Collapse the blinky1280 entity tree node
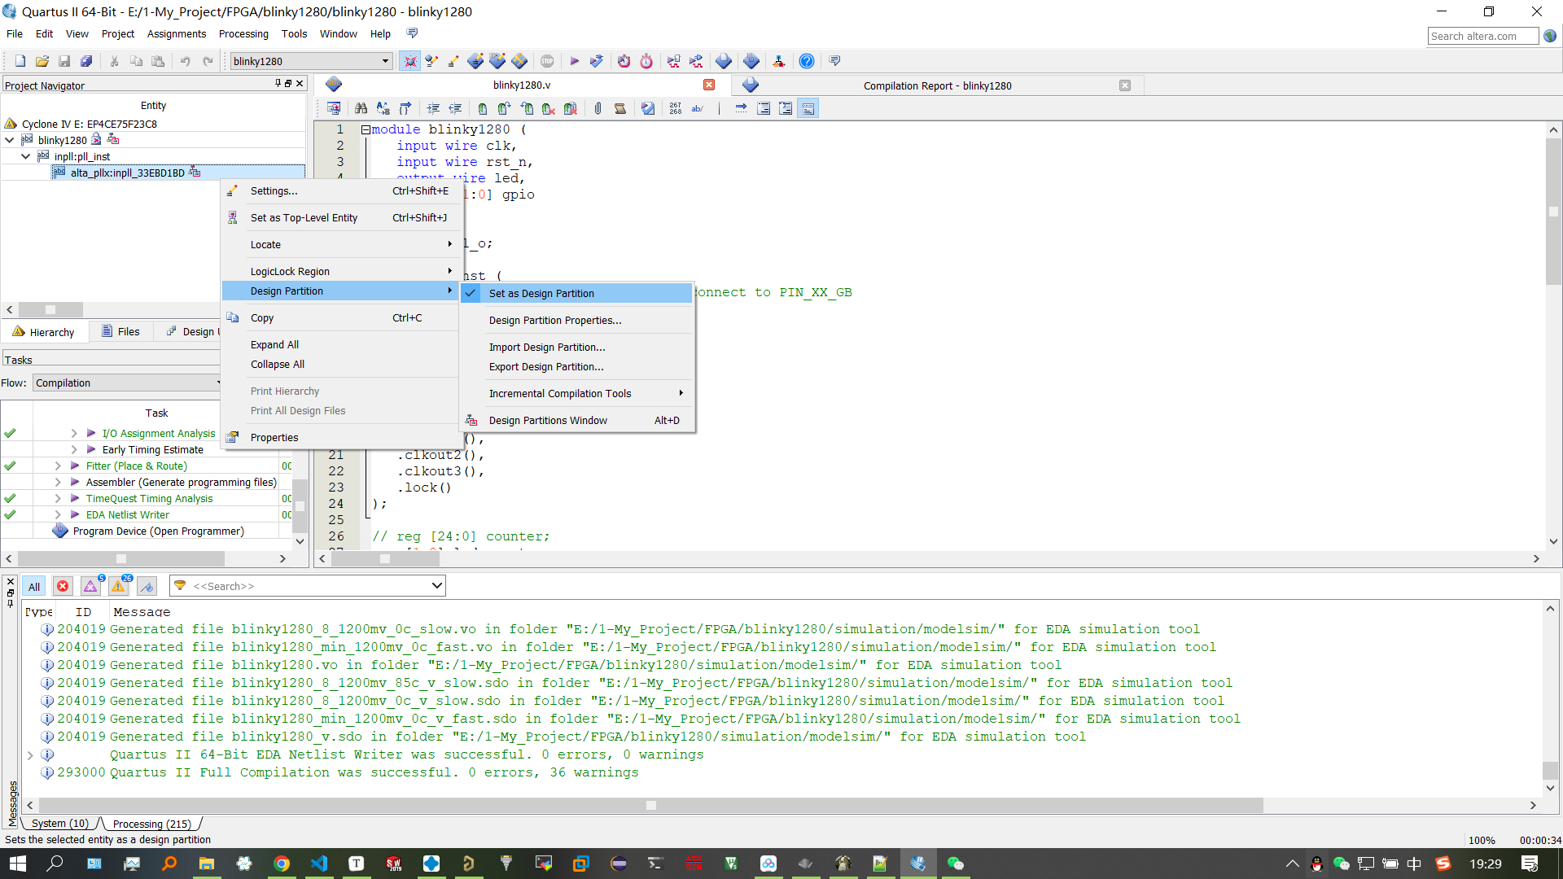Image resolution: width=1563 pixels, height=879 pixels. 10,140
